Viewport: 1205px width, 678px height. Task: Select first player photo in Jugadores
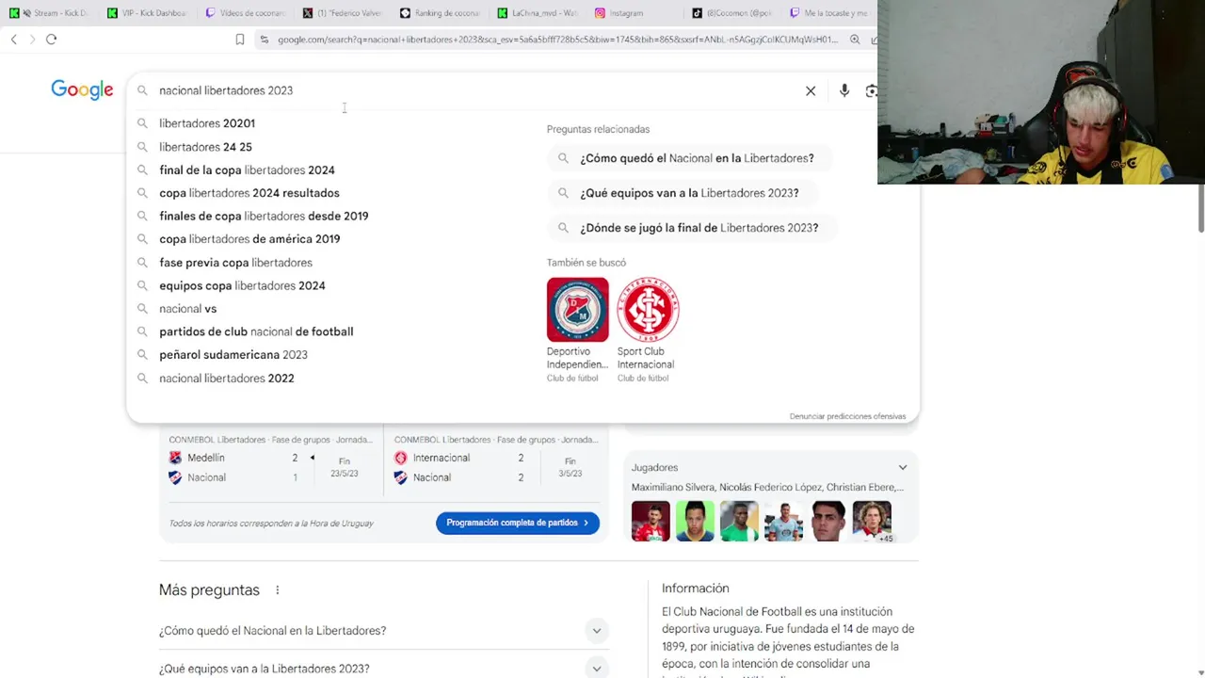(651, 522)
